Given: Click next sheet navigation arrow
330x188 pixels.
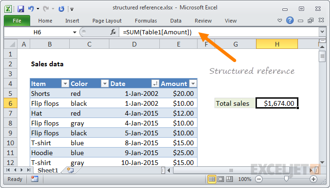Looking at the screenshot, I should point(22,170).
